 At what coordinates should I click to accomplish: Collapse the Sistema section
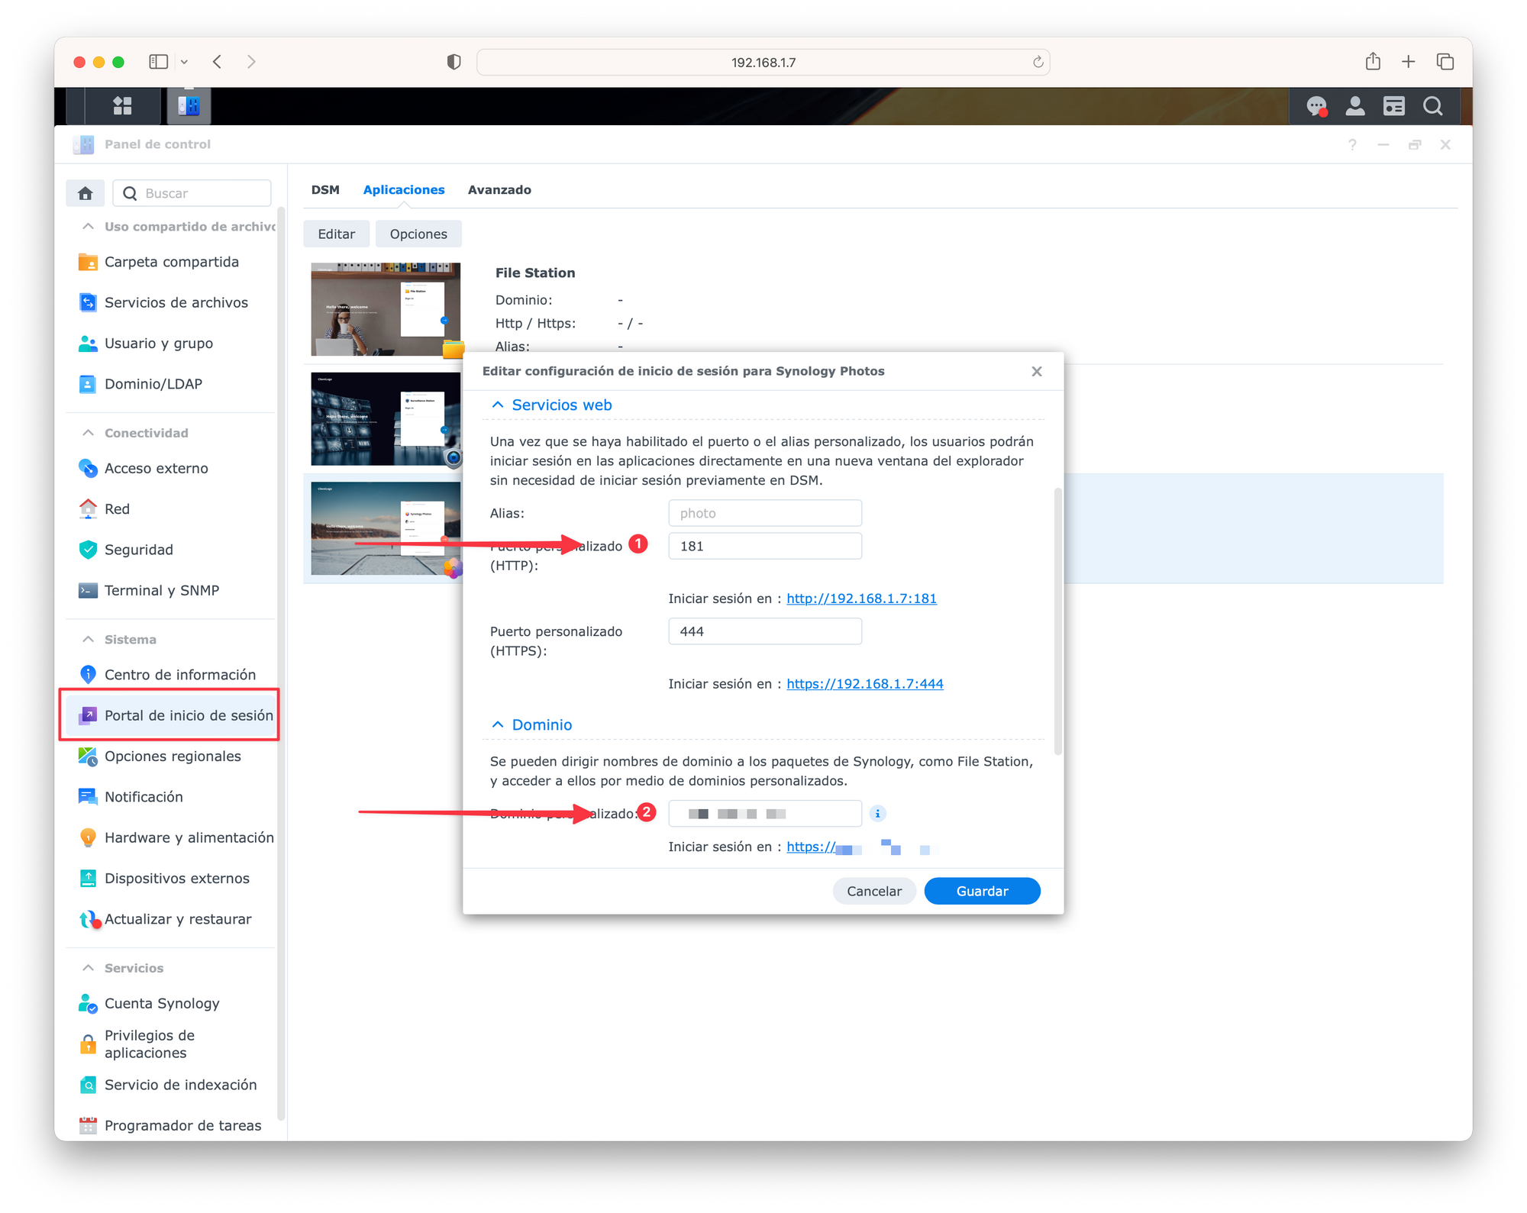coord(89,640)
